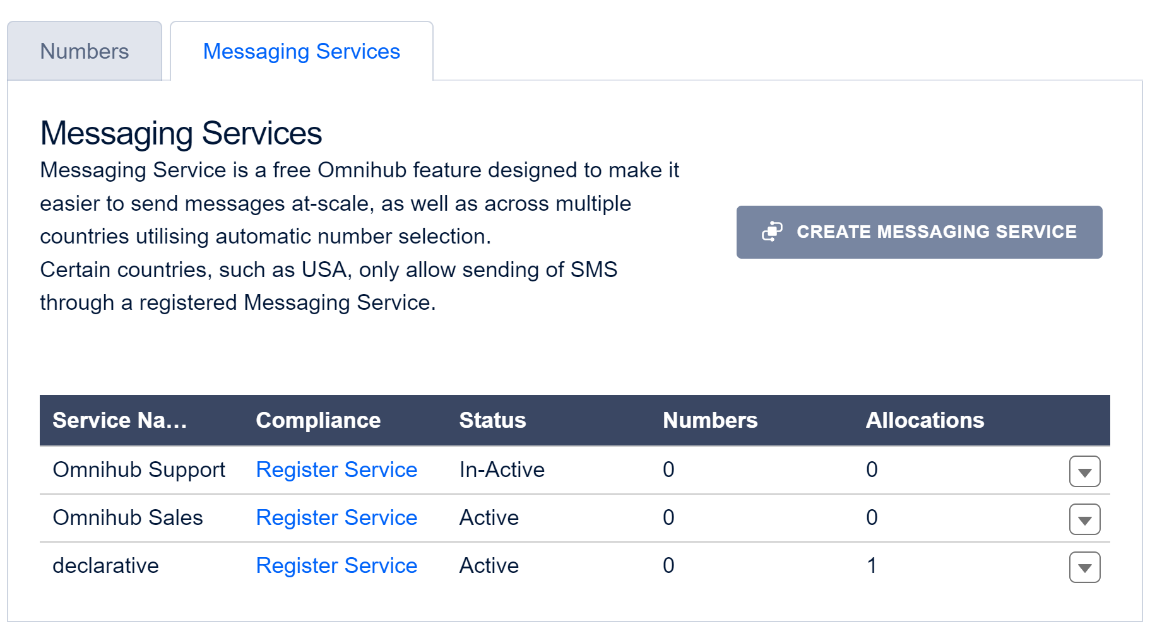Screen dimensions: 1162x636
Task: Click the Create Messaging Service button
Action: point(919,232)
